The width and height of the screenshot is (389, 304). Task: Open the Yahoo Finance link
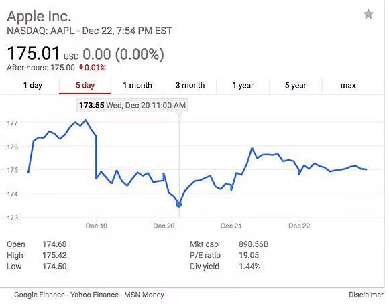pyautogui.click(x=95, y=295)
